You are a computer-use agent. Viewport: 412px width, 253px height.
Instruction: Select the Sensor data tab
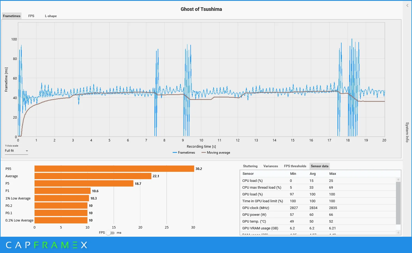point(320,166)
